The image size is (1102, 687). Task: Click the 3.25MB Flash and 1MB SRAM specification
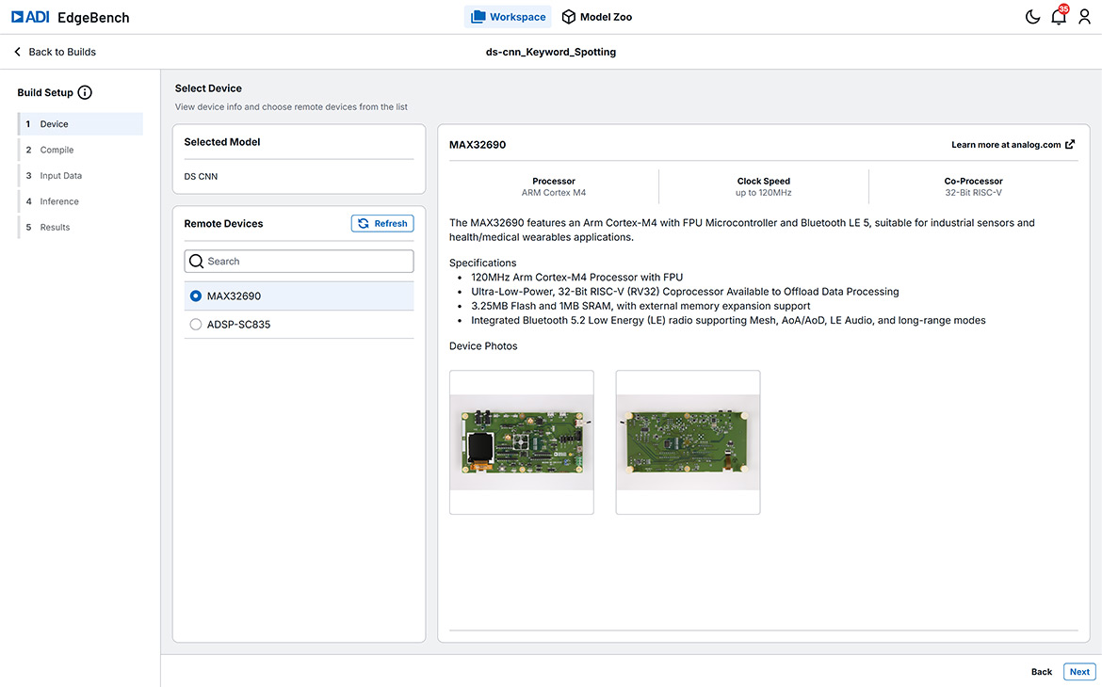click(x=641, y=306)
